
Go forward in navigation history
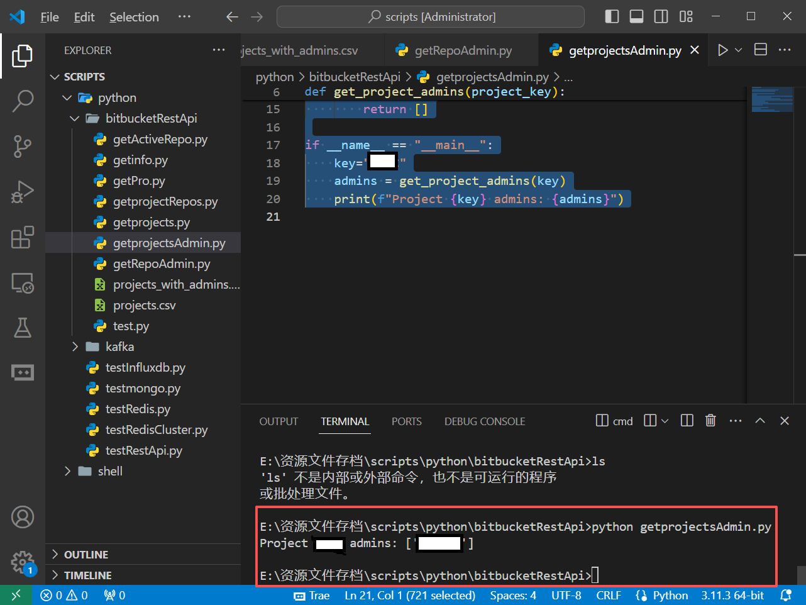(257, 17)
